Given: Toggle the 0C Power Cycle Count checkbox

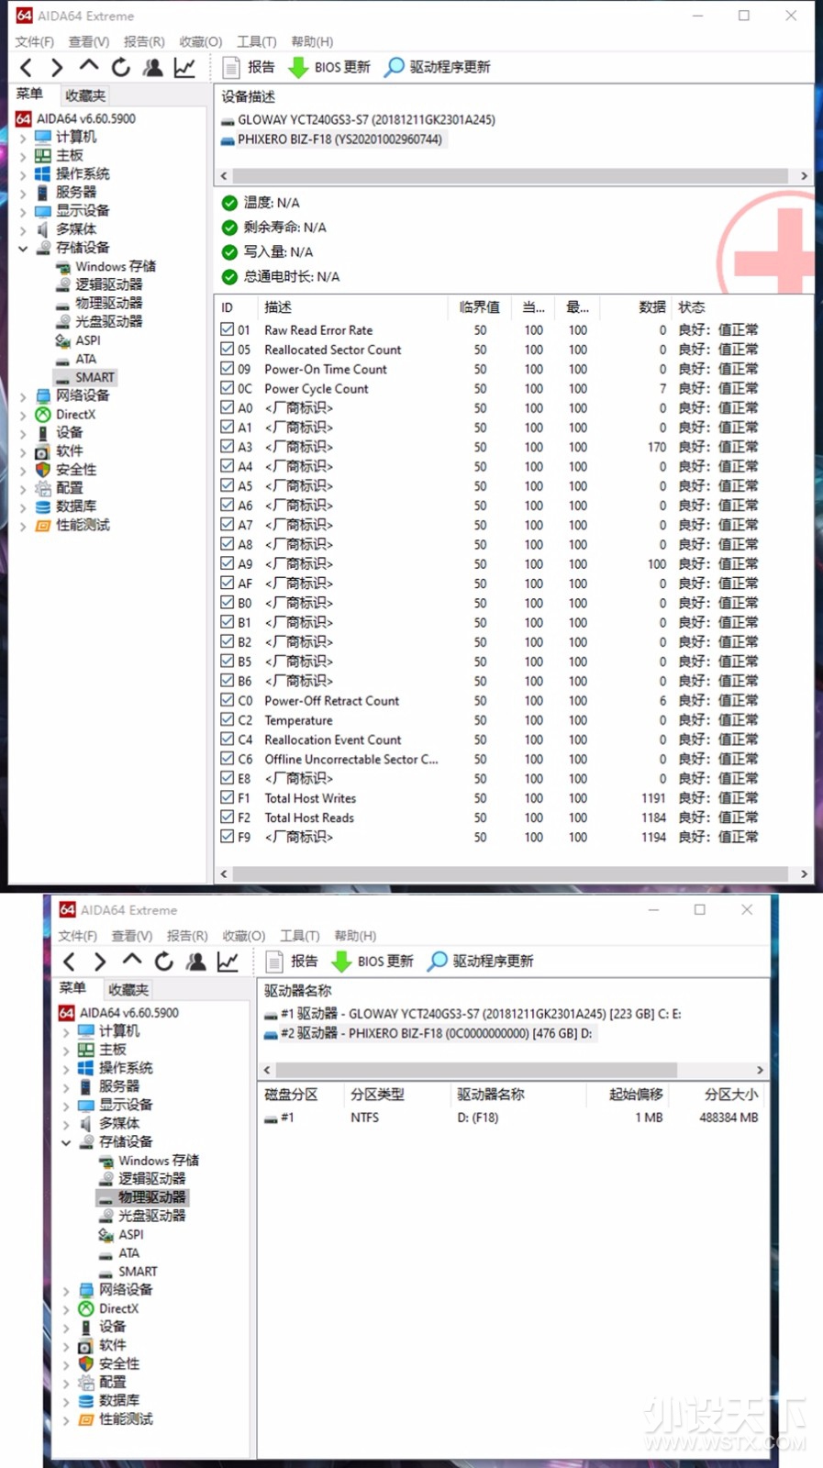Looking at the screenshot, I should pyautogui.click(x=227, y=387).
